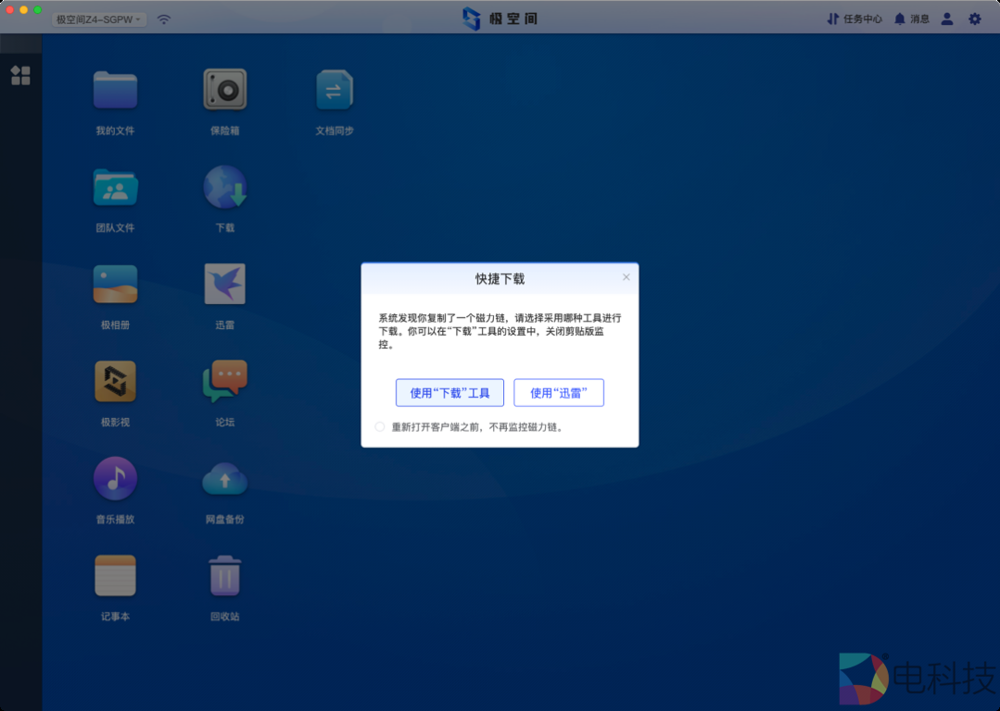This screenshot has height=711, width=1000.
Task: Visit the 论坛 forum app
Action: [224, 380]
